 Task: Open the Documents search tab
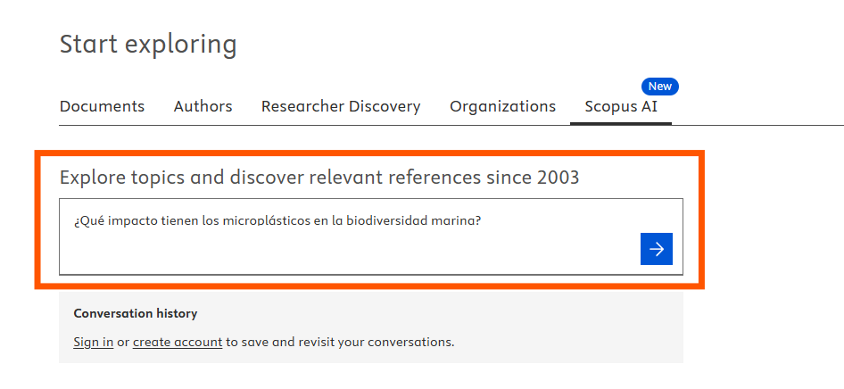(102, 106)
